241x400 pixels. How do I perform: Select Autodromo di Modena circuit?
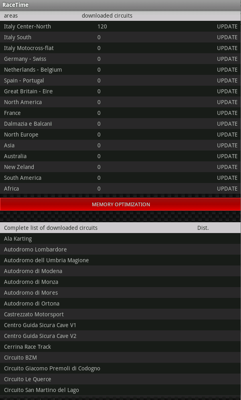click(x=120, y=271)
